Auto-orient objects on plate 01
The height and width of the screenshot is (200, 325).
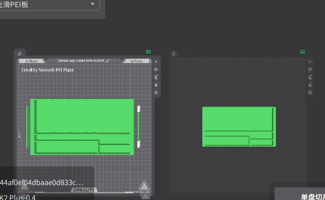tap(156, 77)
